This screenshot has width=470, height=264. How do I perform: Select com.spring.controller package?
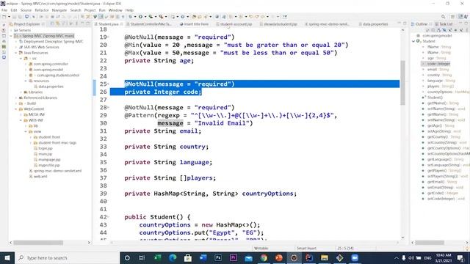(x=51, y=64)
